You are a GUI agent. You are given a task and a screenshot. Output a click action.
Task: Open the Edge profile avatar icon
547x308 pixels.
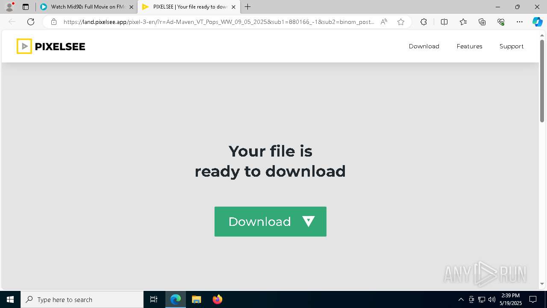(x=9, y=7)
